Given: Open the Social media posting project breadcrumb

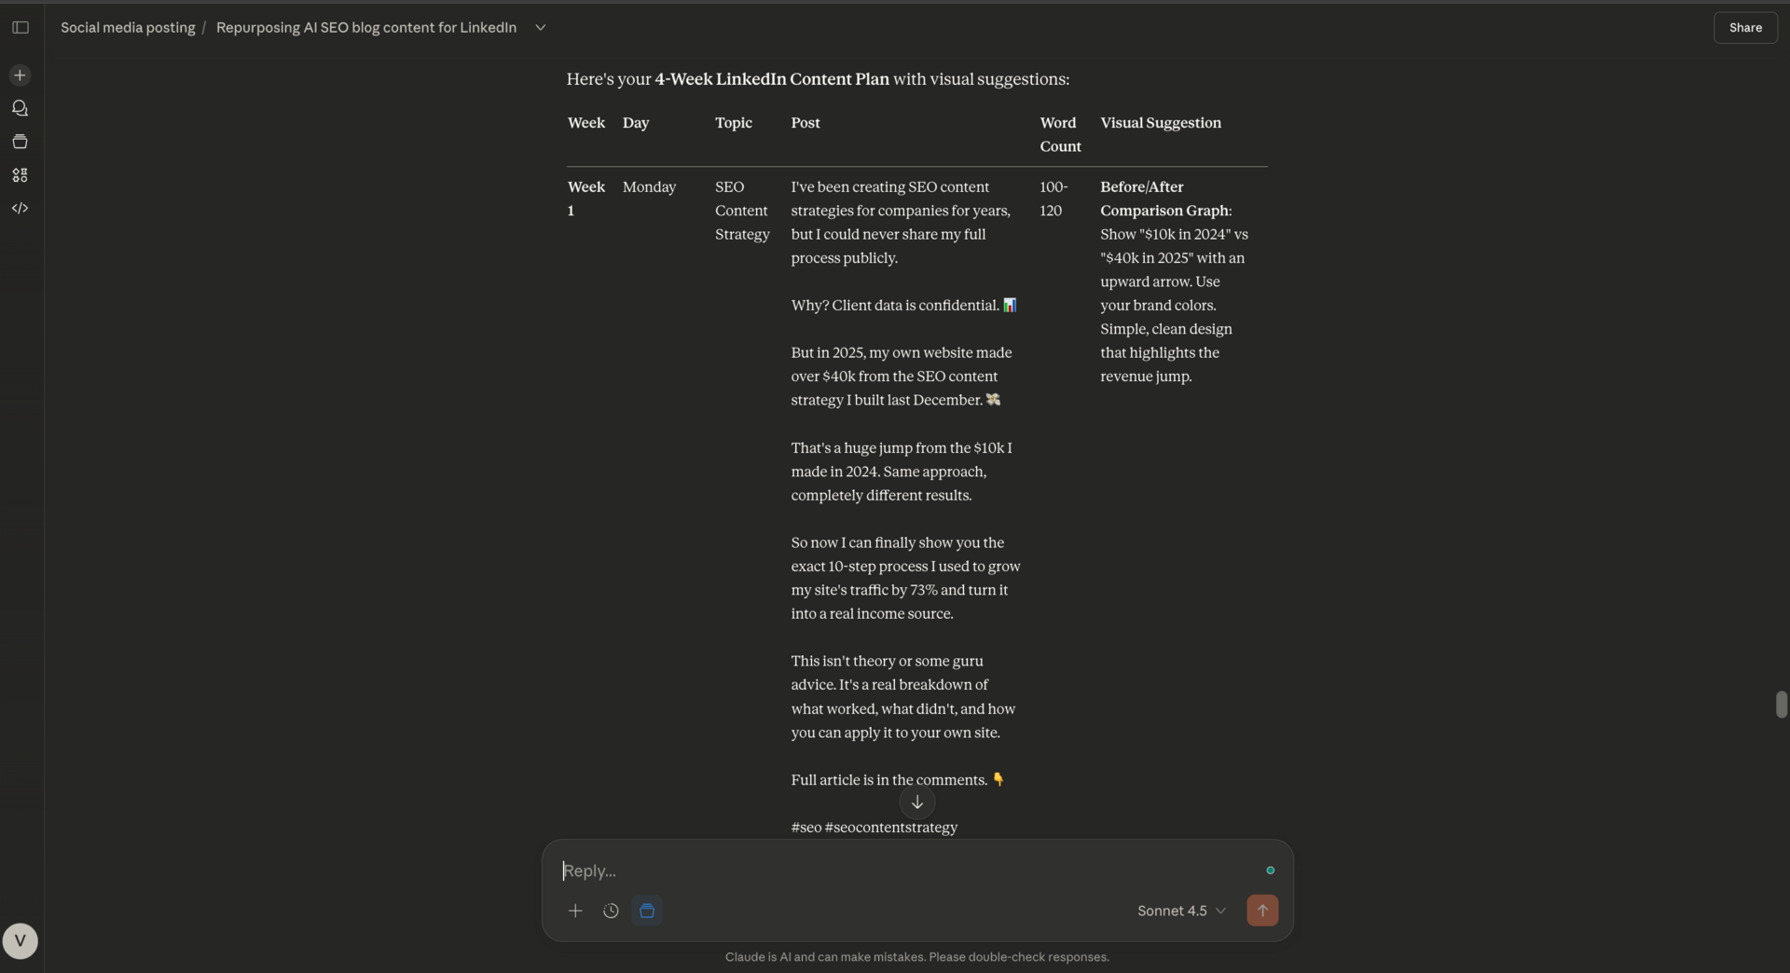Looking at the screenshot, I should pos(128,27).
